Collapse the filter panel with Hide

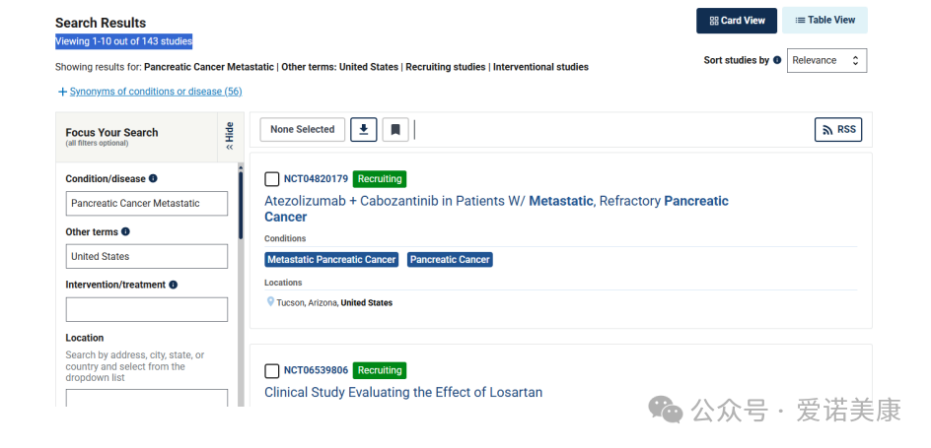[x=230, y=136]
